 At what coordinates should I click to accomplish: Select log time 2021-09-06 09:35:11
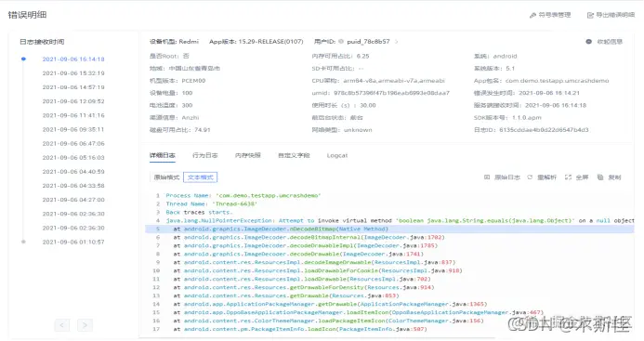pos(73,129)
